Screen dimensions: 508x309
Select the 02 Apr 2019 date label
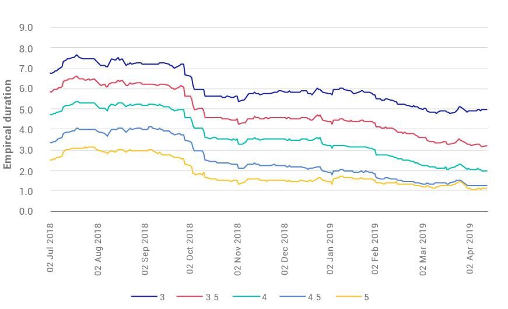pyautogui.click(x=470, y=248)
